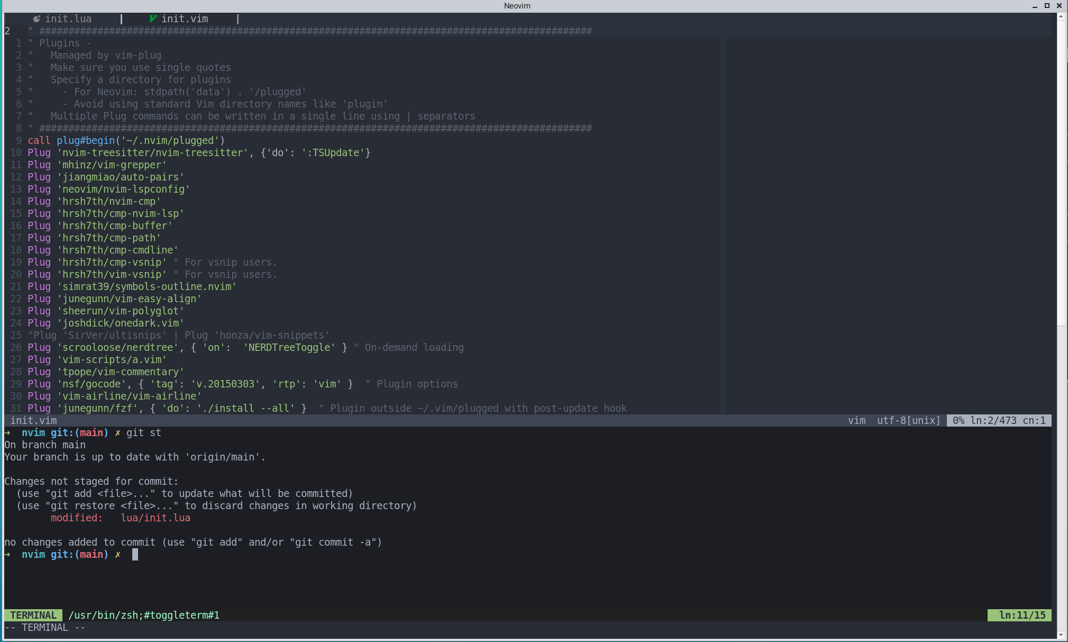Click the window scrollbar down arrow

(x=1061, y=635)
